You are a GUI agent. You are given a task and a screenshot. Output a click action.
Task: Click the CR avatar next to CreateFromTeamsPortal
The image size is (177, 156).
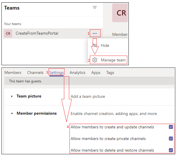pos(8,33)
